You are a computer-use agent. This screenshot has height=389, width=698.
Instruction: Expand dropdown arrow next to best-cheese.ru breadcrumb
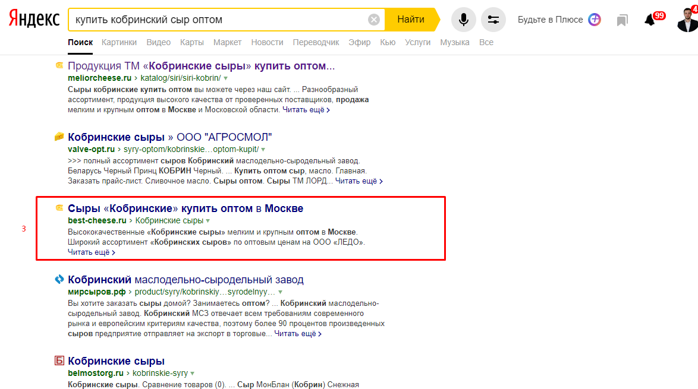pyautogui.click(x=208, y=220)
